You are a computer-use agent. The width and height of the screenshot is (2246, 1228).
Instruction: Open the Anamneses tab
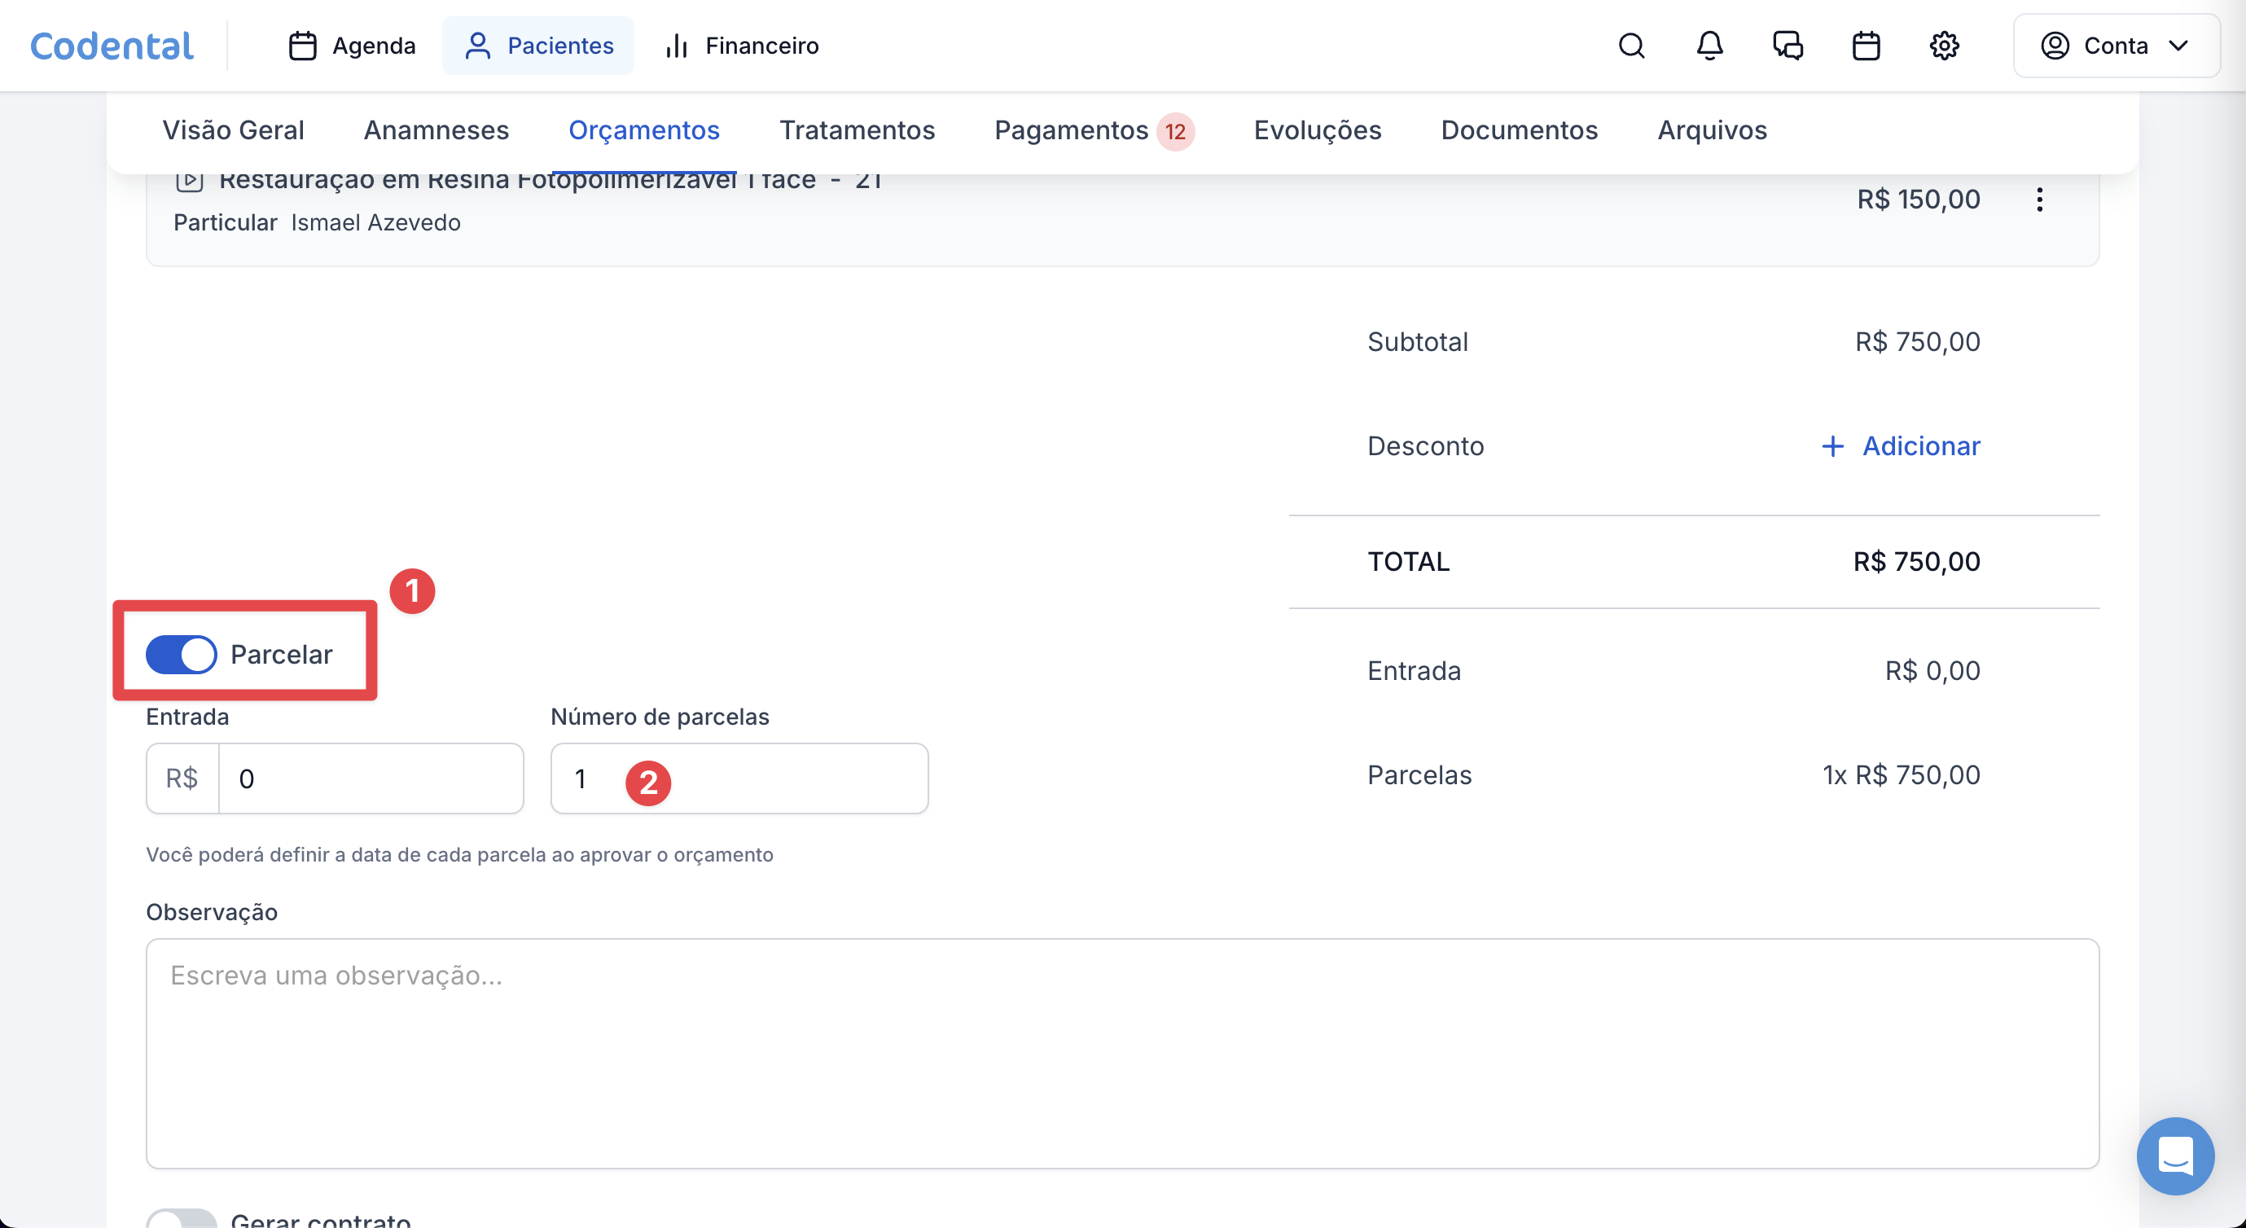436,130
